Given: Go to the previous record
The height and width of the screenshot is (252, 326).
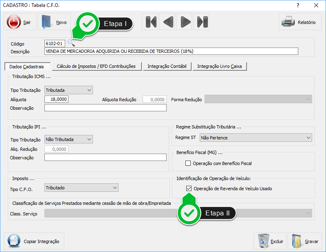Looking at the screenshot, I should coord(168,22).
